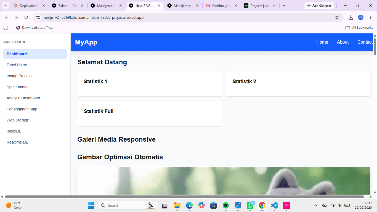Open the Windows Start menu
The width and height of the screenshot is (377, 212).
coord(91,205)
